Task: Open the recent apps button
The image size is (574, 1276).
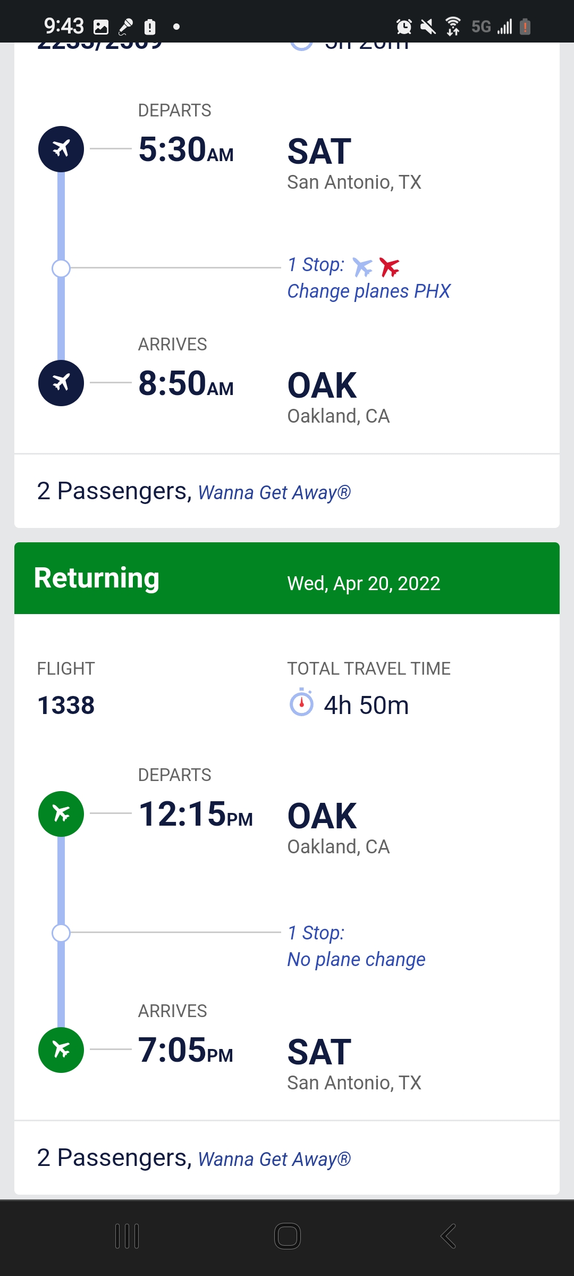Action: click(127, 1236)
